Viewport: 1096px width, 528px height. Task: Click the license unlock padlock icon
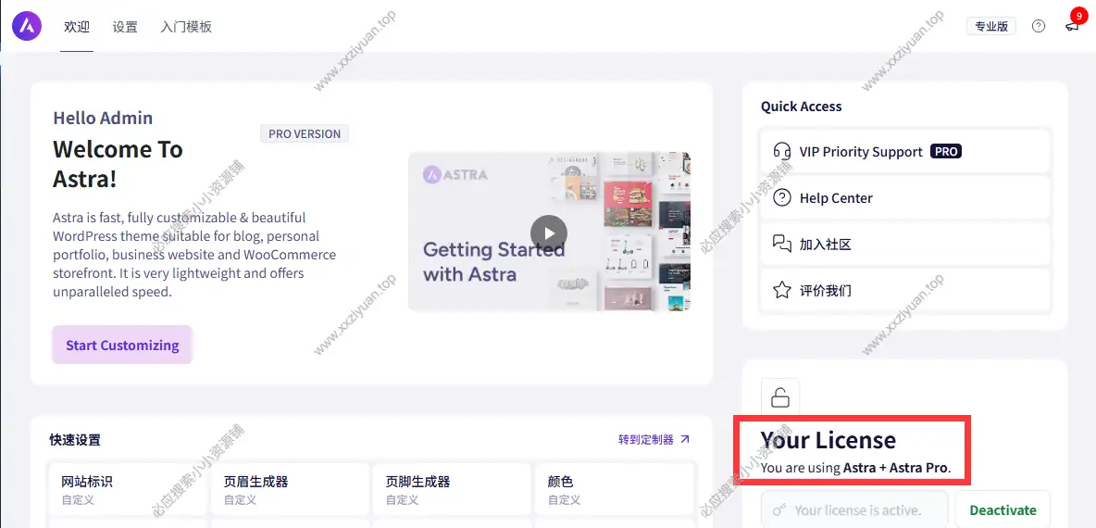tap(780, 397)
